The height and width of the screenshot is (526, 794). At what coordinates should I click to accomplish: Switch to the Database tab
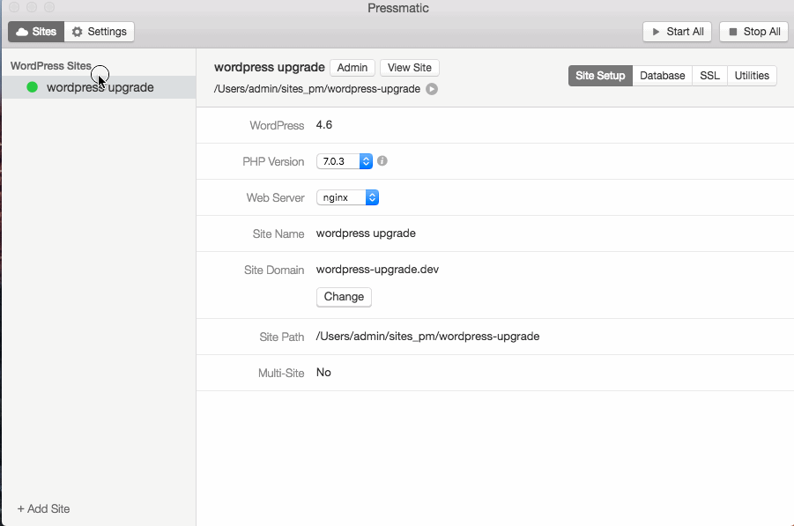click(x=662, y=76)
